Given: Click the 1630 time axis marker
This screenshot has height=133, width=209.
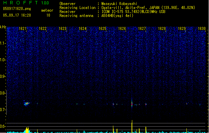Looking at the screenshot, I should (x=202, y=29).
